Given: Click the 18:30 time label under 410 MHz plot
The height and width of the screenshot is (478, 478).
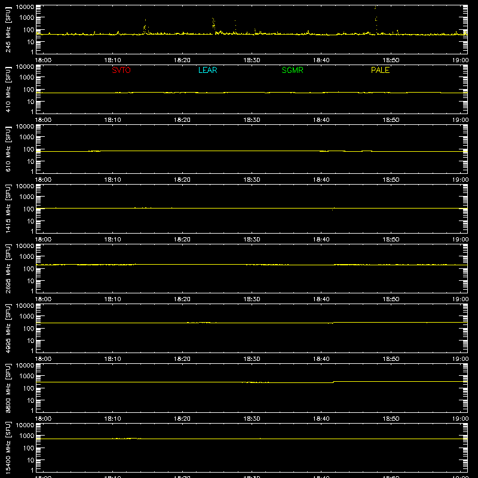Looking at the screenshot, I should pos(252,120).
